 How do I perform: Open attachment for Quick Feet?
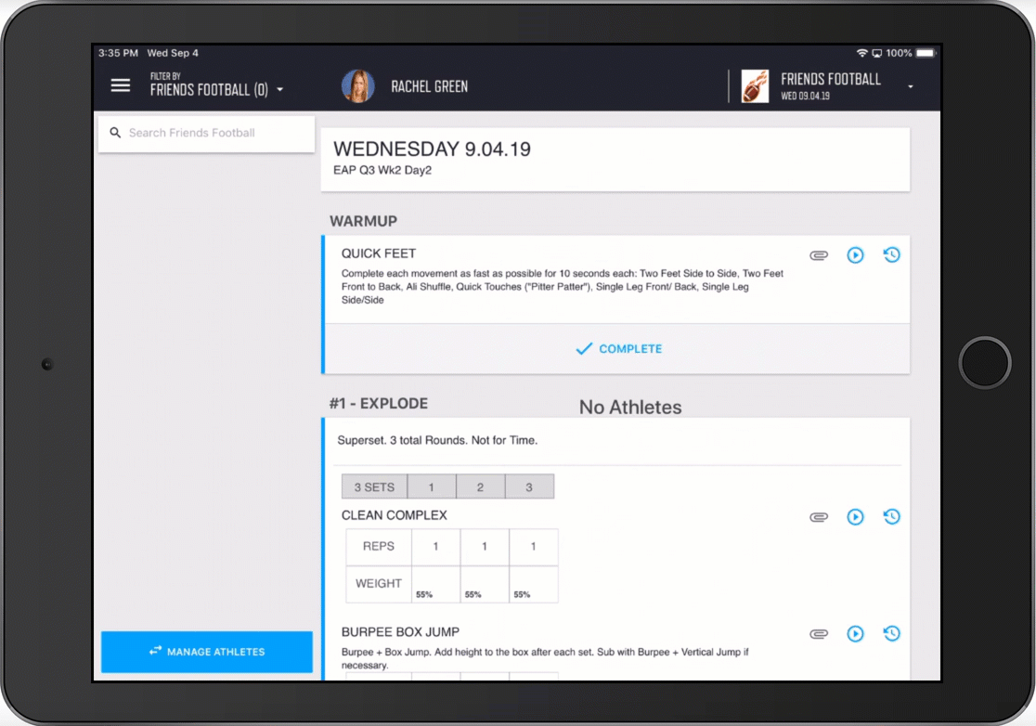(819, 255)
